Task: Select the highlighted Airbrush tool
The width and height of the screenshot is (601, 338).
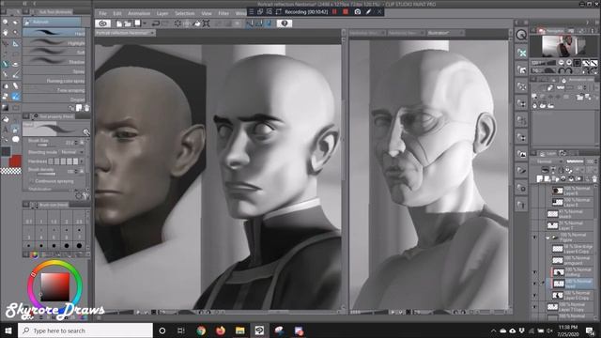Action: (15, 97)
